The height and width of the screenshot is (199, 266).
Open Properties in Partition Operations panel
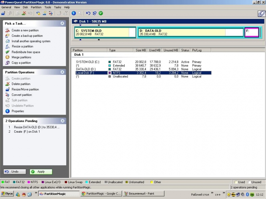pyautogui.click(x=18, y=111)
